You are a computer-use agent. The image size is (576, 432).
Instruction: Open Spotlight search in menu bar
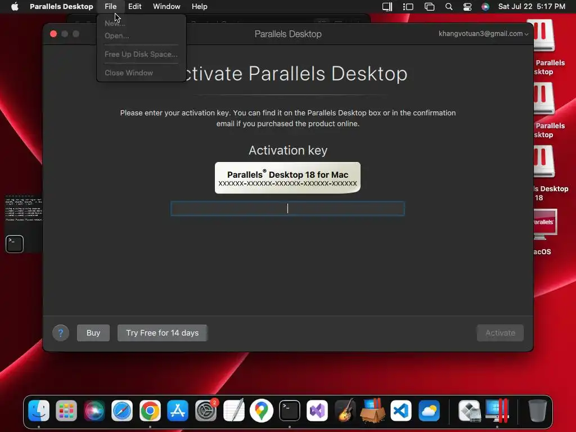tap(449, 7)
